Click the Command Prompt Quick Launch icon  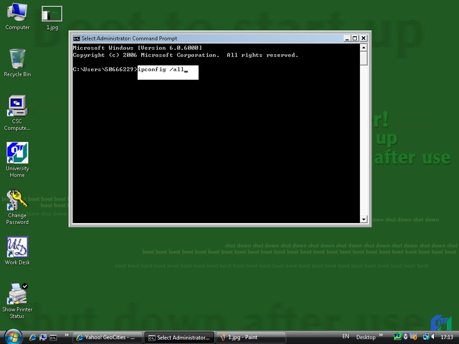tap(53, 337)
